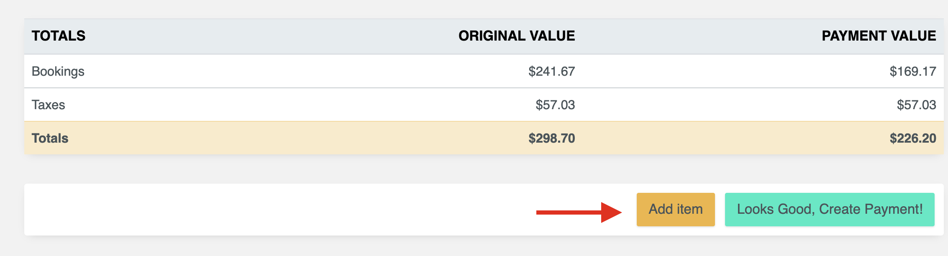The width and height of the screenshot is (948, 256).
Task: Click the Taxes row label
Action: pos(49,105)
